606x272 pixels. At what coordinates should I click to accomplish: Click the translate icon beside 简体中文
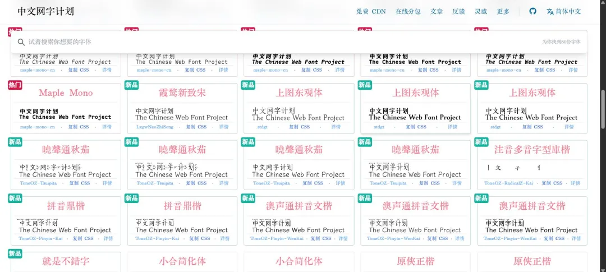point(550,11)
